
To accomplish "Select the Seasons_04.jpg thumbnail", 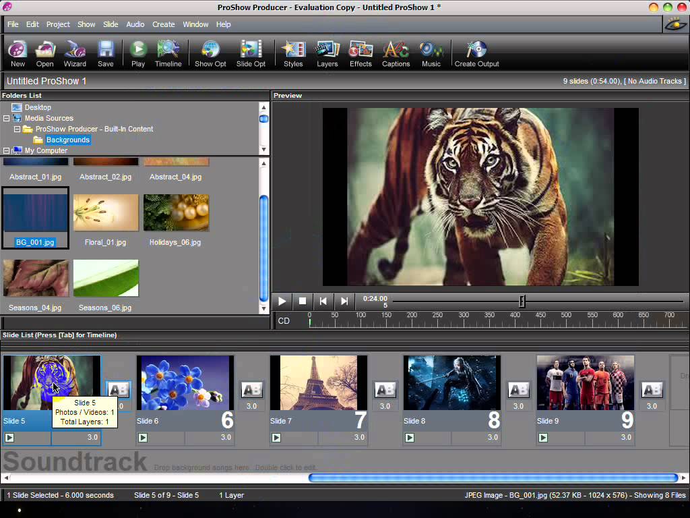I will tap(36, 278).
